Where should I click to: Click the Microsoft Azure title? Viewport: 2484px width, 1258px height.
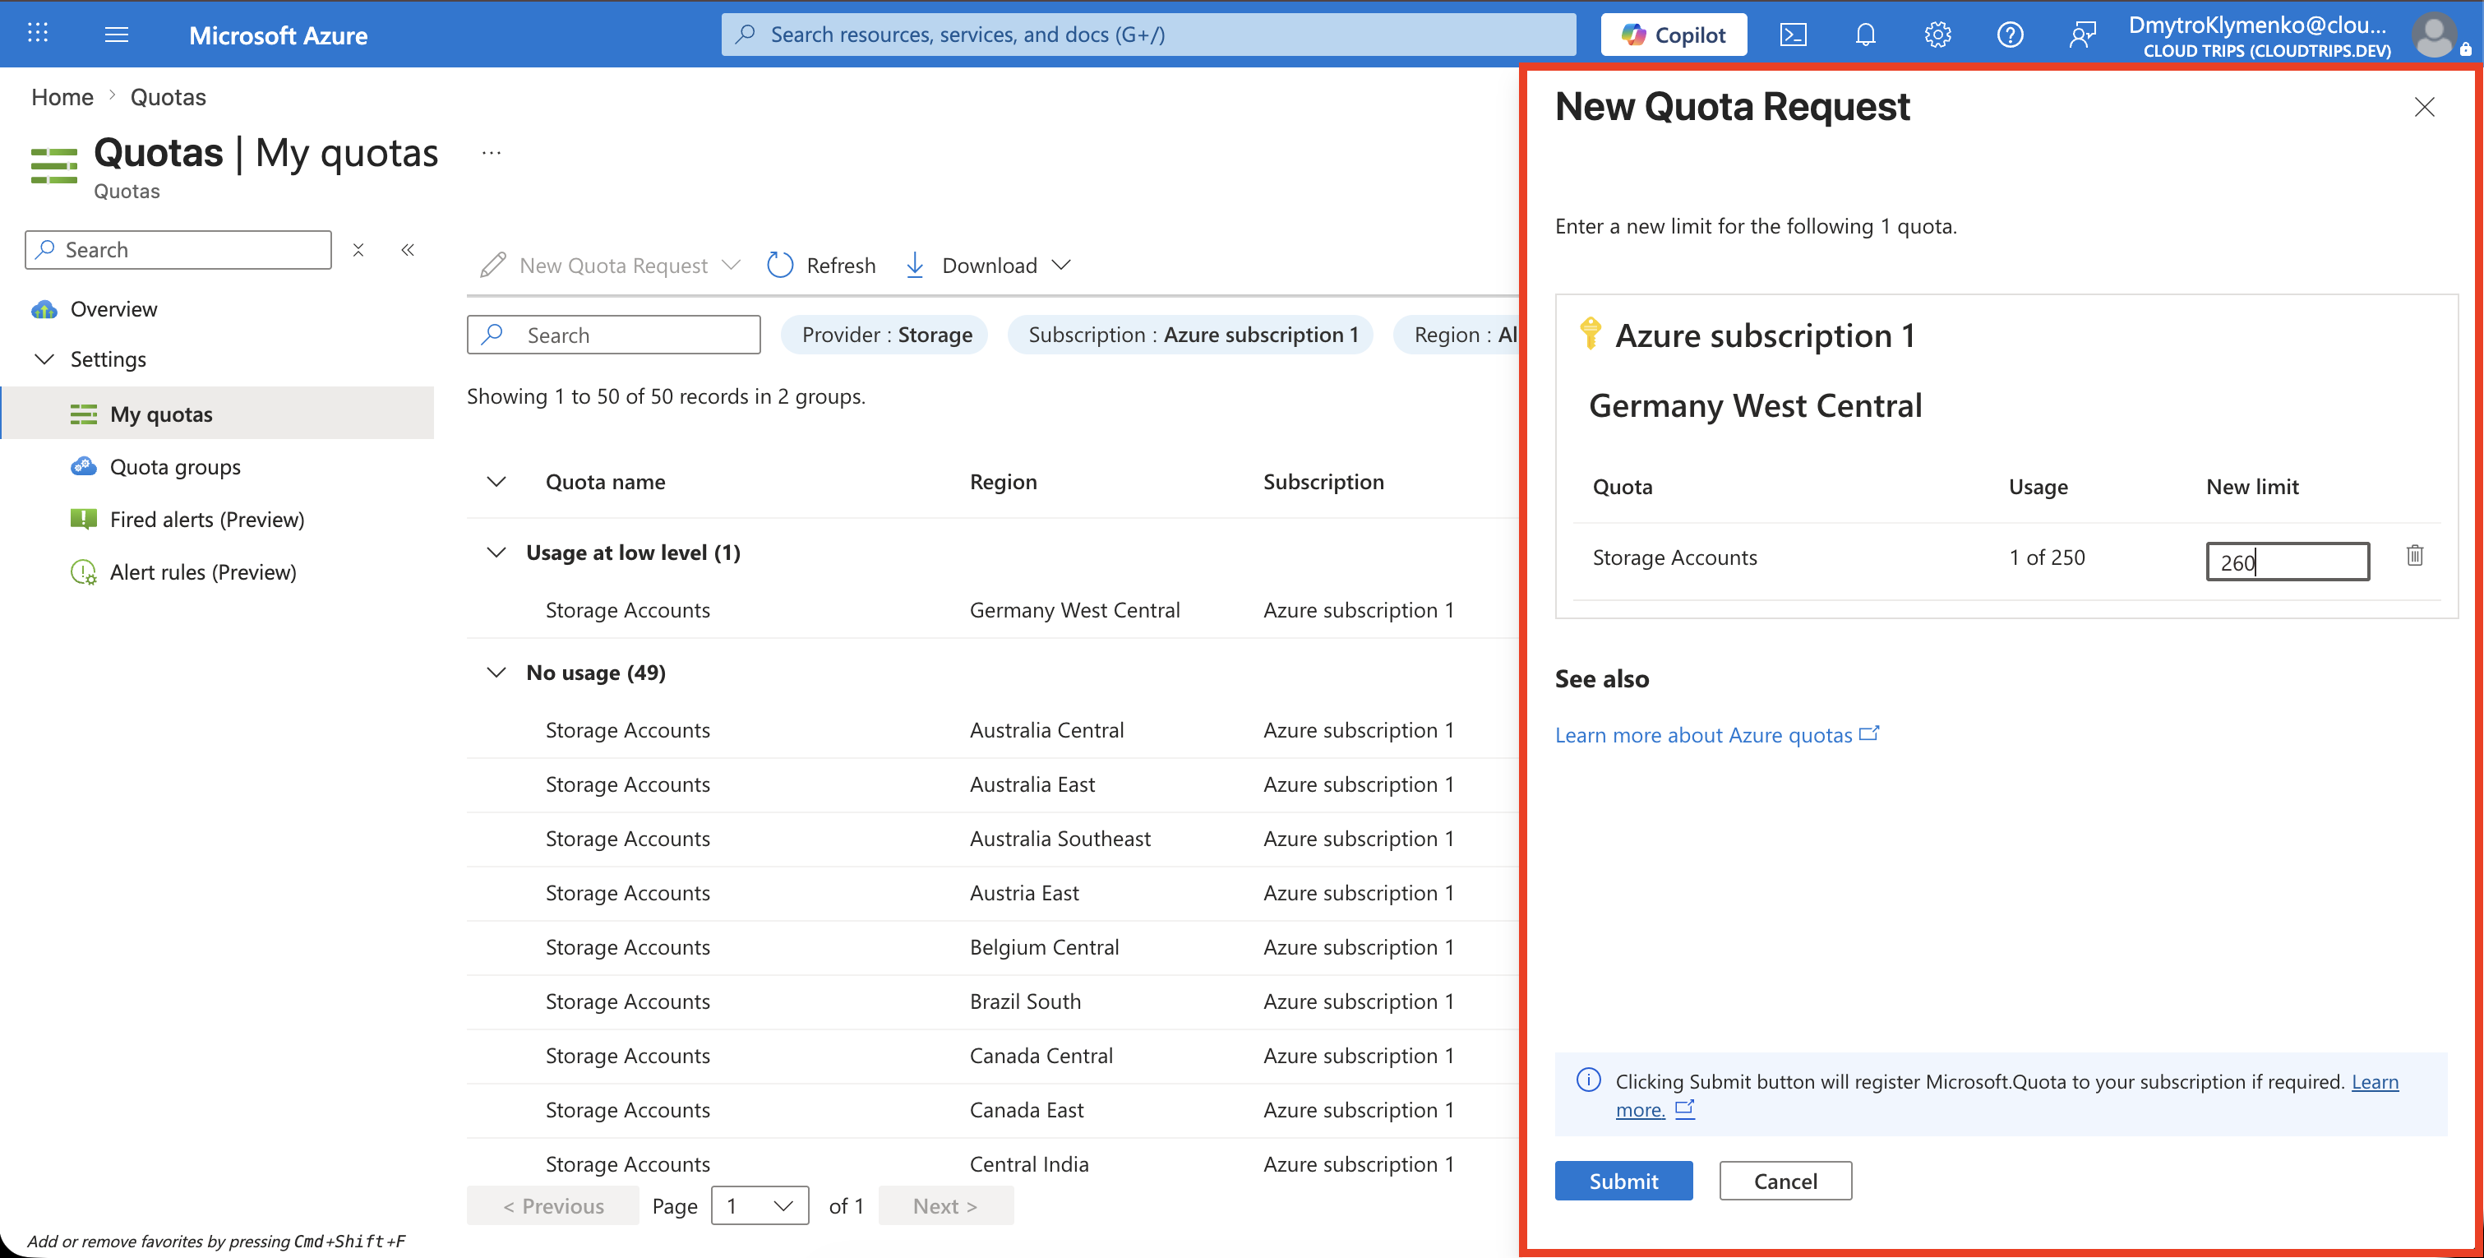(x=278, y=35)
